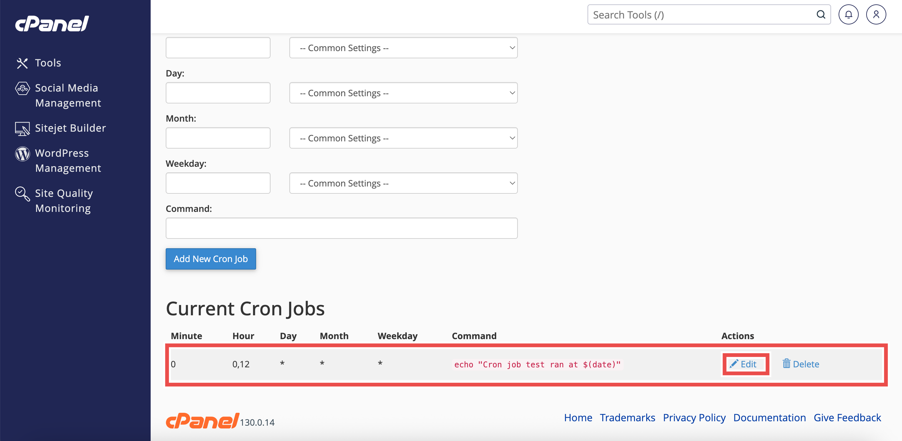Click the Command input field
The width and height of the screenshot is (902, 441).
tap(341, 228)
